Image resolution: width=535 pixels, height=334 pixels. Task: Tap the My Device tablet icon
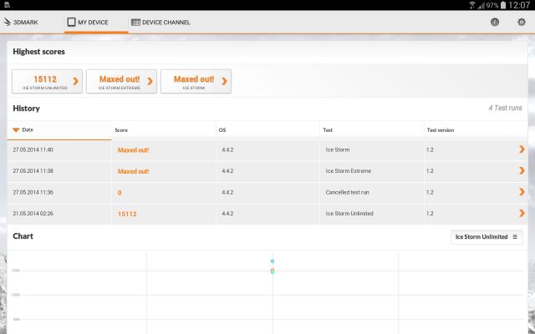pyautogui.click(x=71, y=23)
